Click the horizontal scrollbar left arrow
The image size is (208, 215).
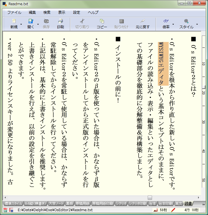click(x=5, y=198)
